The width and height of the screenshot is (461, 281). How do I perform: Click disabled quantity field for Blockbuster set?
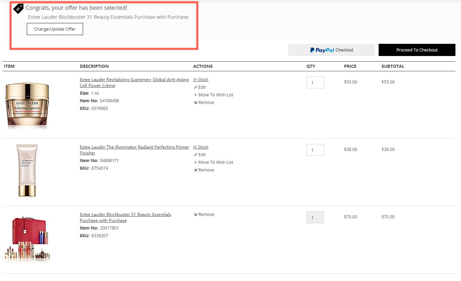pos(315,217)
